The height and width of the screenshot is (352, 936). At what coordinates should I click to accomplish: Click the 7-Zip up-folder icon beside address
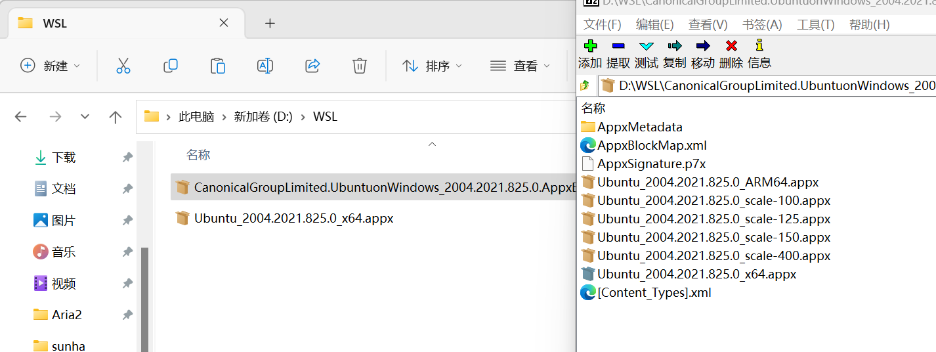585,85
